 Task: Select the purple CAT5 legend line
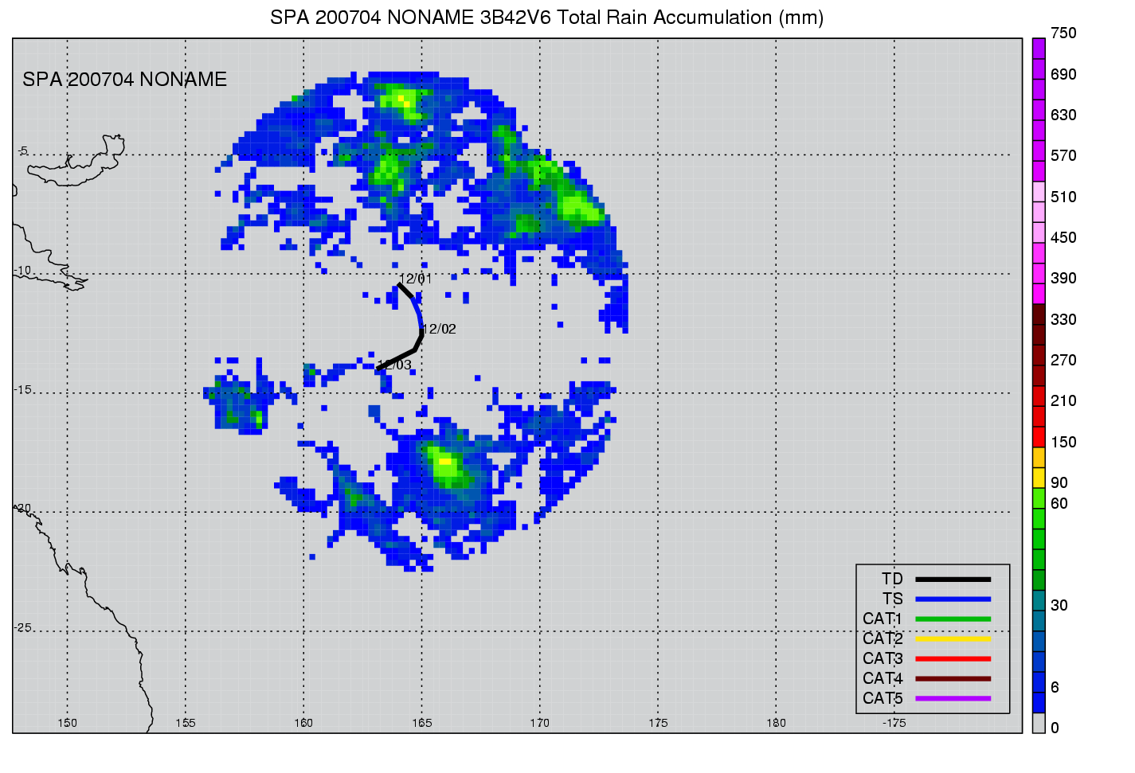pyautogui.click(x=953, y=698)
